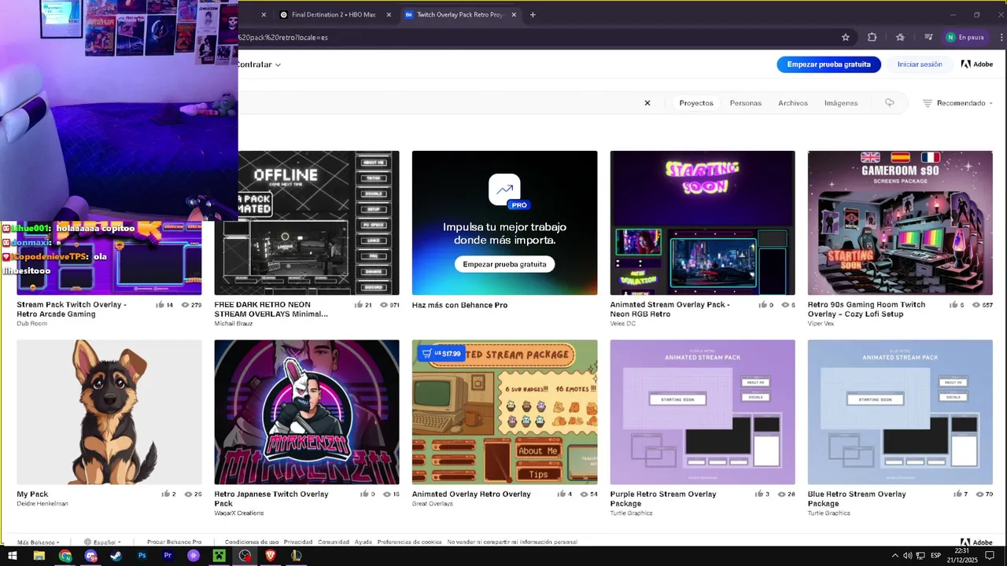The height and width of the screenshot is (566, 1007).
Task: Open the browser extensions puzzle icon
Action: 872,37
